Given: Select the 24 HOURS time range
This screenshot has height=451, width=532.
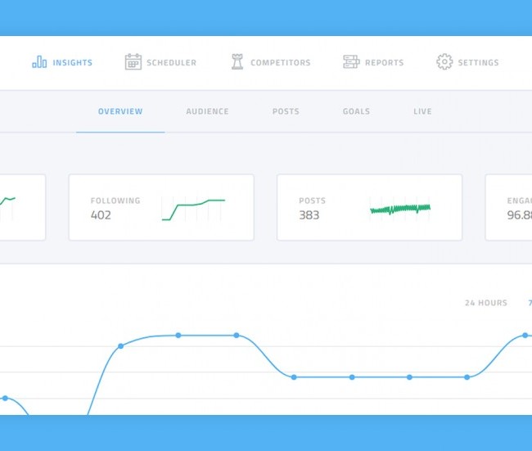Looking at the screenshot, I should 486,303.
